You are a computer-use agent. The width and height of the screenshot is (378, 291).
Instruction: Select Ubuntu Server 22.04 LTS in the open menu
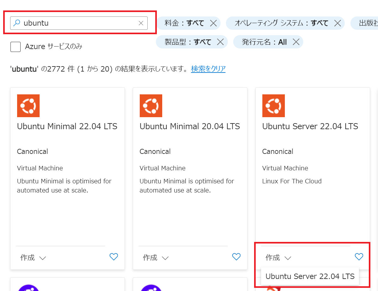pos(310,276)
